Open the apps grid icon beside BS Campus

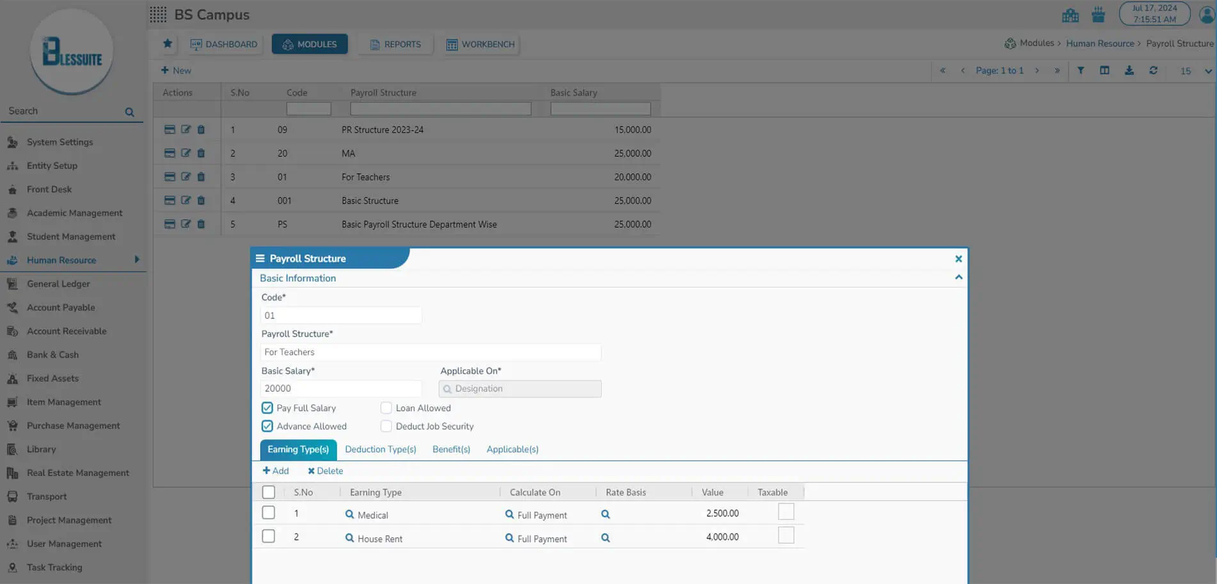pos(158,15)
